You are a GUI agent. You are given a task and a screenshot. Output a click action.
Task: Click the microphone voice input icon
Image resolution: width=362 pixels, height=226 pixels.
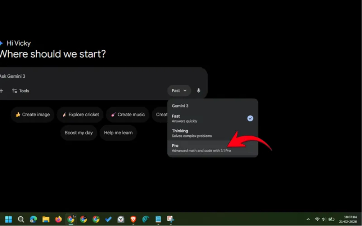[x=199, y=91]
